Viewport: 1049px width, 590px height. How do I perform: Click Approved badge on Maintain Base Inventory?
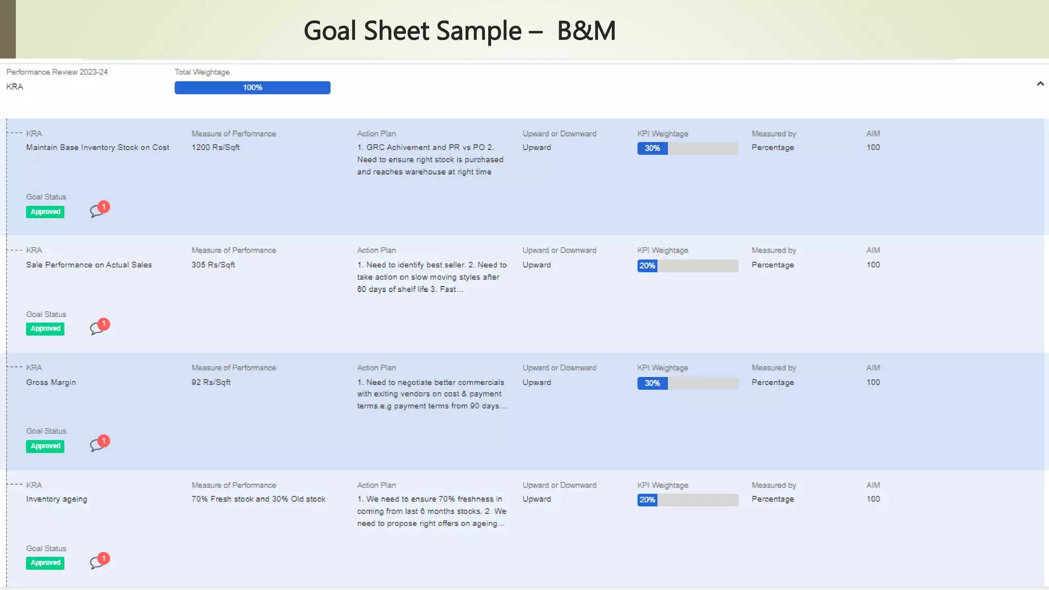pyautogui.click(x=45, y=212)
